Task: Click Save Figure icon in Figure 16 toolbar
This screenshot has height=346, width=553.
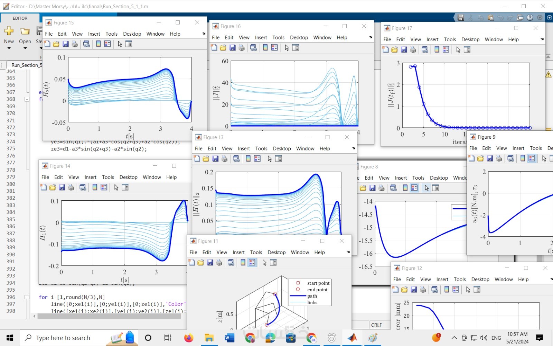Action: coord(232,48)
